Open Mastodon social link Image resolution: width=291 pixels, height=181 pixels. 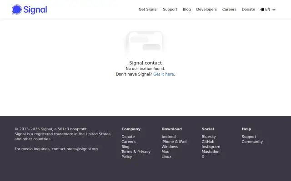coord(211,152)
